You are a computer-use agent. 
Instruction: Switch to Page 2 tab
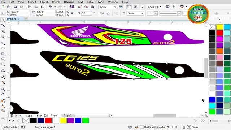67,116
